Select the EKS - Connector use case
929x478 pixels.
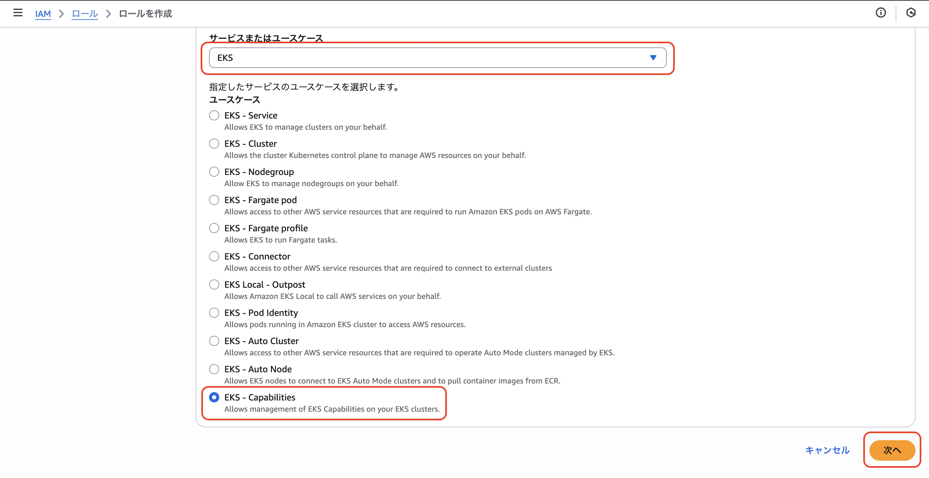point(214,256)
